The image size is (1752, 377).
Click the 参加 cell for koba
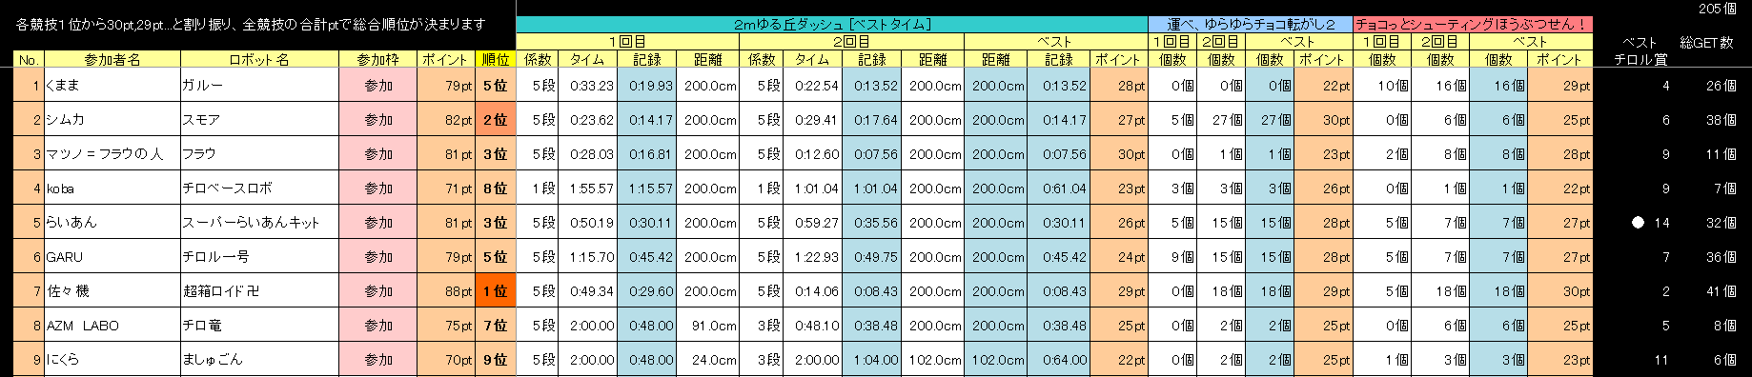coord(377,188)
